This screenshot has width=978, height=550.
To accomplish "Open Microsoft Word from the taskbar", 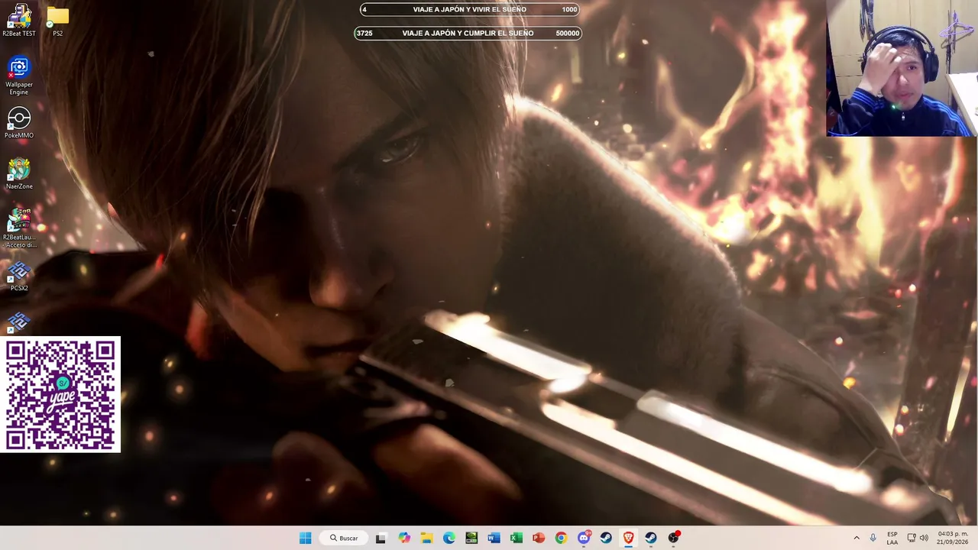I will 494,538.
